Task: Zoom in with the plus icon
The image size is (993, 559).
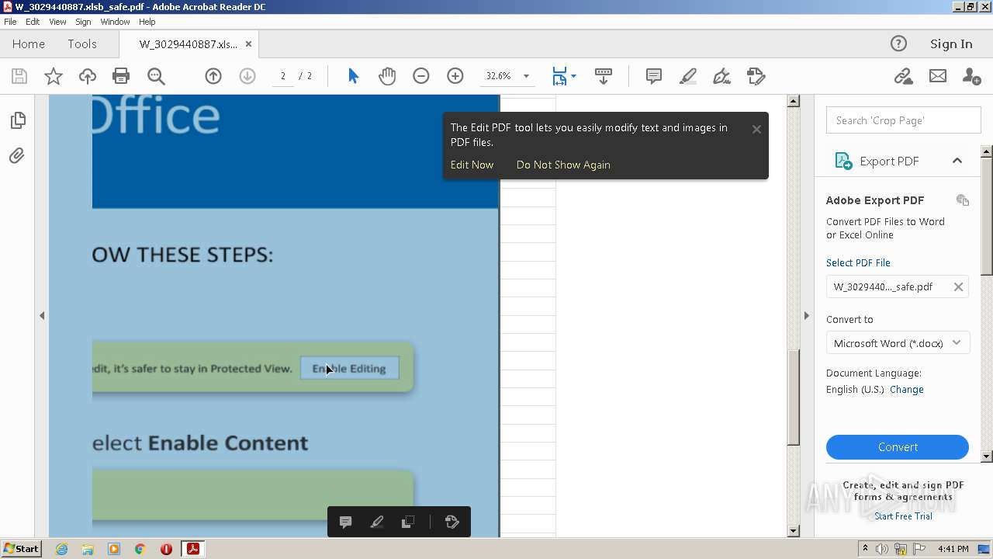Action: (x=455, y=76)
